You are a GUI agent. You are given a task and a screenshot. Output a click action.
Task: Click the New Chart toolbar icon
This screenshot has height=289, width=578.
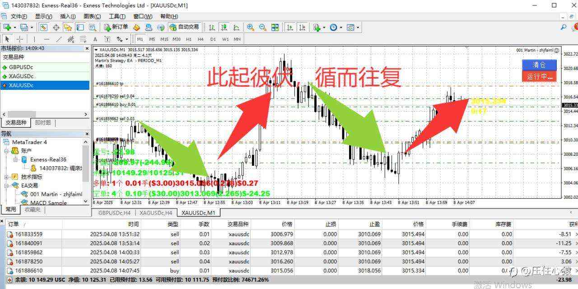[x=7, y=27]
